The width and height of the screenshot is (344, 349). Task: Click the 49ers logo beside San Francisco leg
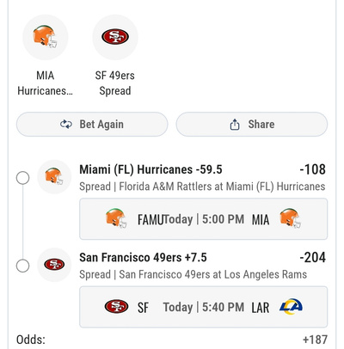pyautogui.click(x=54, y=265)
